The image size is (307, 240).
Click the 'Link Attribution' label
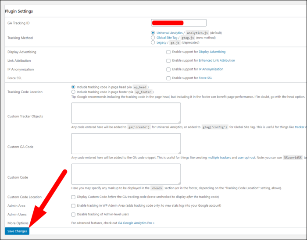coord(19,60)
